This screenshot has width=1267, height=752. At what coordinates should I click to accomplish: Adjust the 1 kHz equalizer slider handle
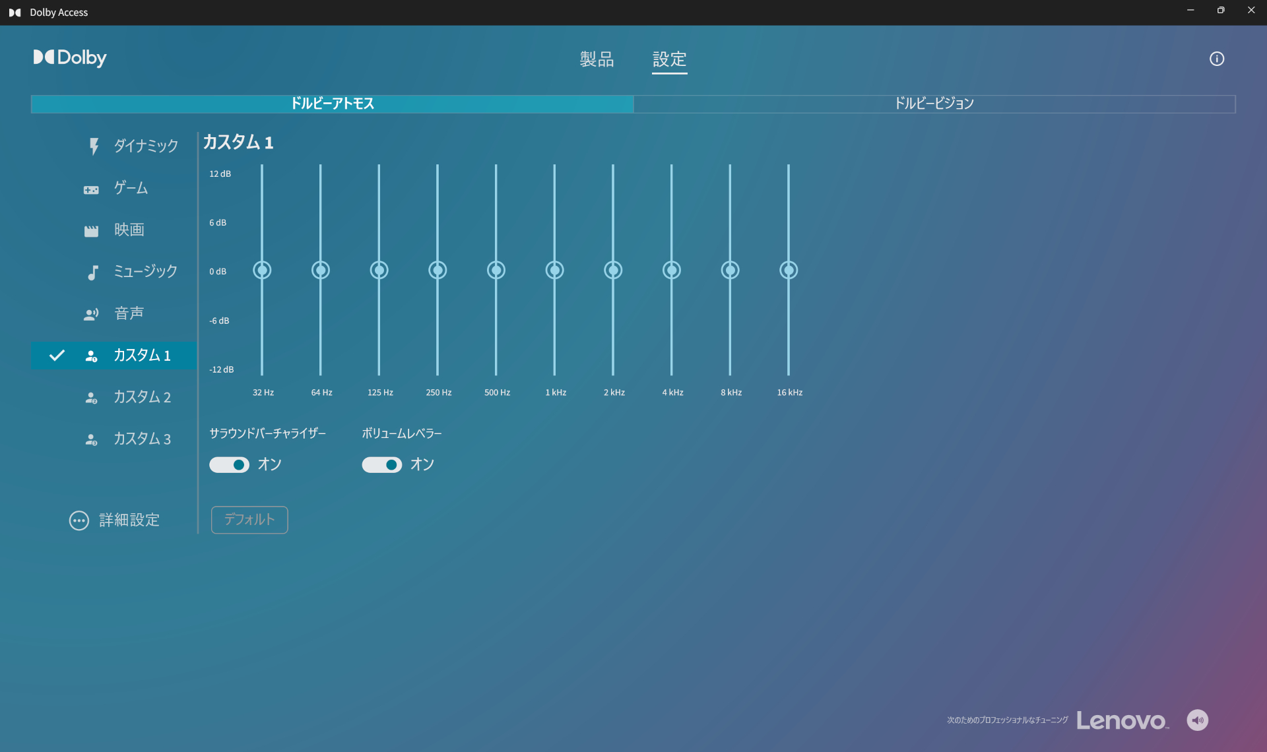pyautogui.click(x=554, y=270)
